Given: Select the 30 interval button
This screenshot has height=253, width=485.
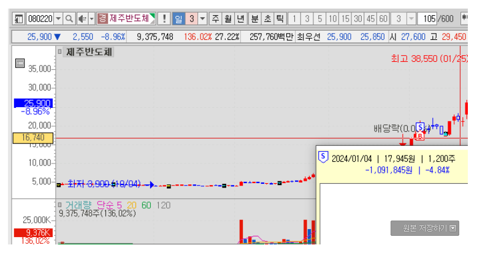Looking at the screenshot, I should click(x=358, y=19).
